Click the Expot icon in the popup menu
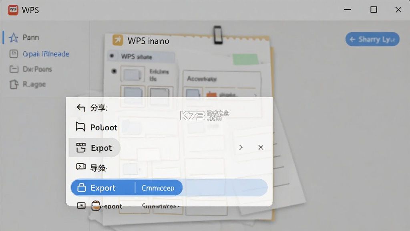The height and width of the screenshot is (231, 410). point(81,148)
